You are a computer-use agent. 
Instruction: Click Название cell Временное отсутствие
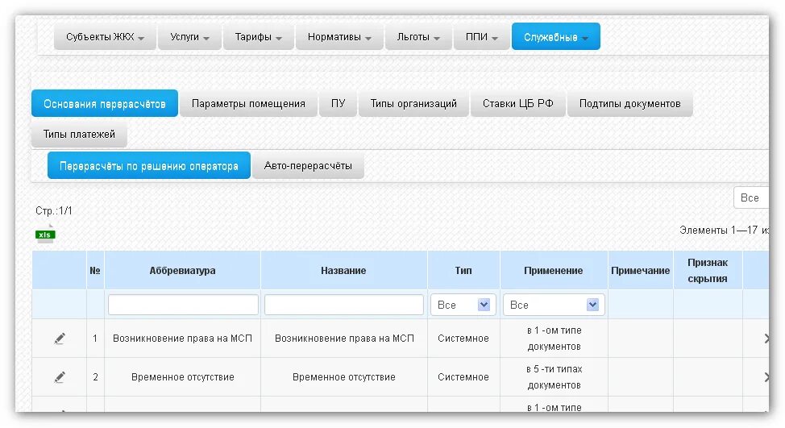[344, 377]
